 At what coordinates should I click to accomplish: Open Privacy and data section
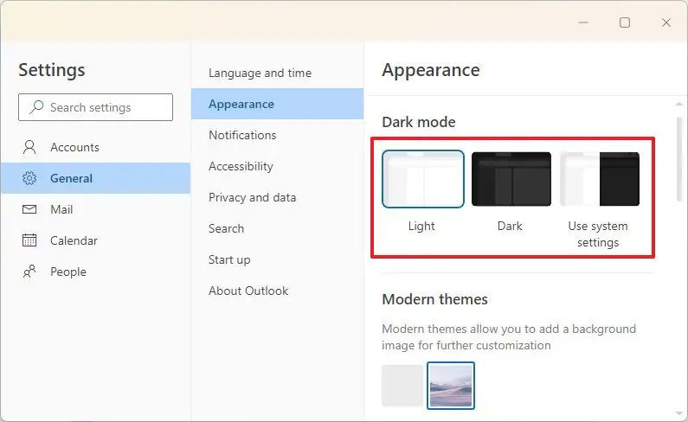[x=252, y=197]
